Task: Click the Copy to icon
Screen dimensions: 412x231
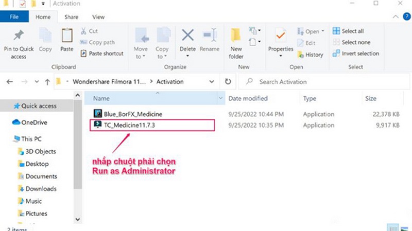Action: [x=163, y=35]
